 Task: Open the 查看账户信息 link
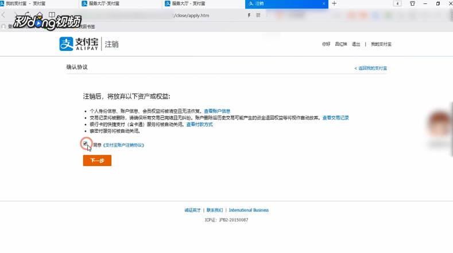coord(217,111)
